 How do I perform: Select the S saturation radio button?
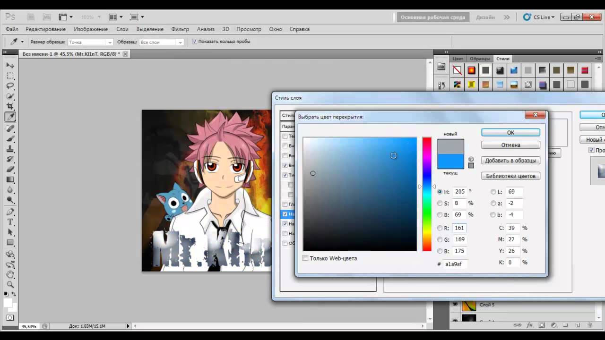[440, 203]
